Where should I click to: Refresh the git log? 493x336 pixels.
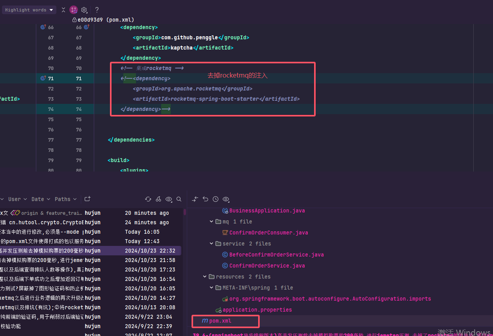(148, 199)
